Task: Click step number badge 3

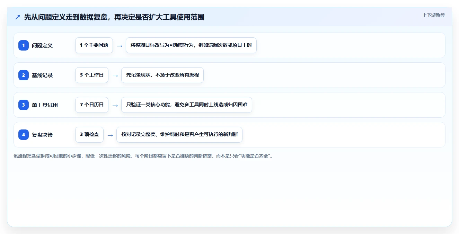Action: 24,105
